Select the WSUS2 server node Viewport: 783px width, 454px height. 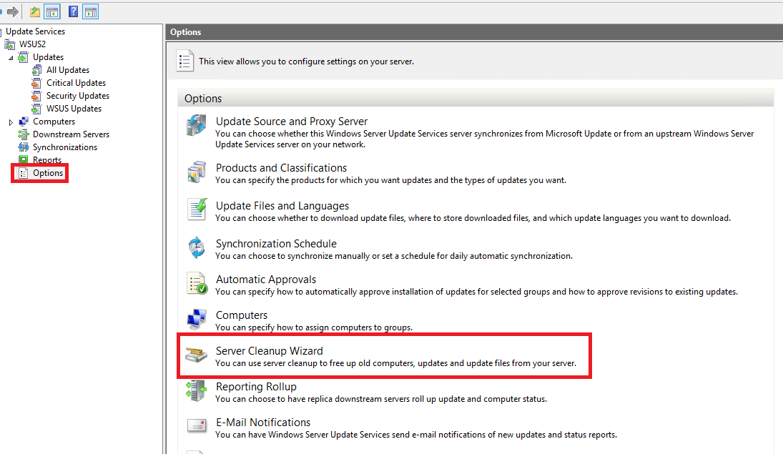pyautogui.click(x=32, y=44)
